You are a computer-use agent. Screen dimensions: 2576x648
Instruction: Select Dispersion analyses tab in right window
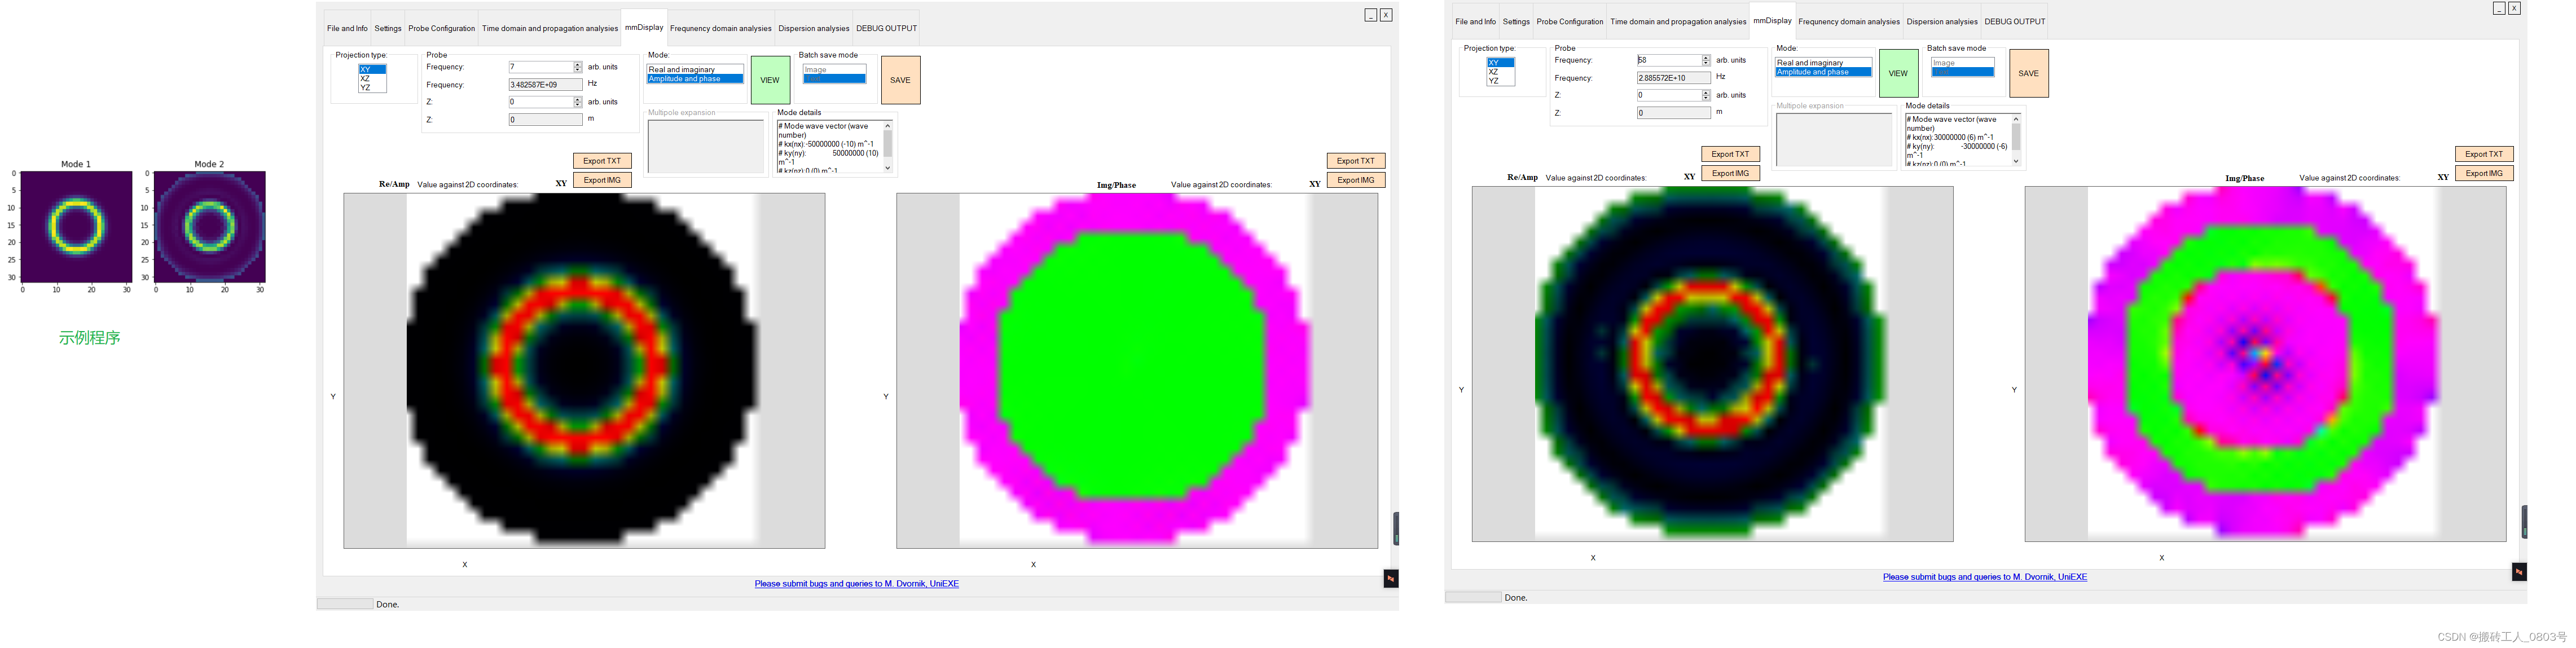[1942, 21]
